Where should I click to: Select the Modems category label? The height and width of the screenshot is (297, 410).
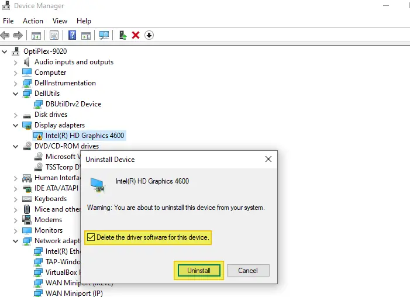coord(48,220)
